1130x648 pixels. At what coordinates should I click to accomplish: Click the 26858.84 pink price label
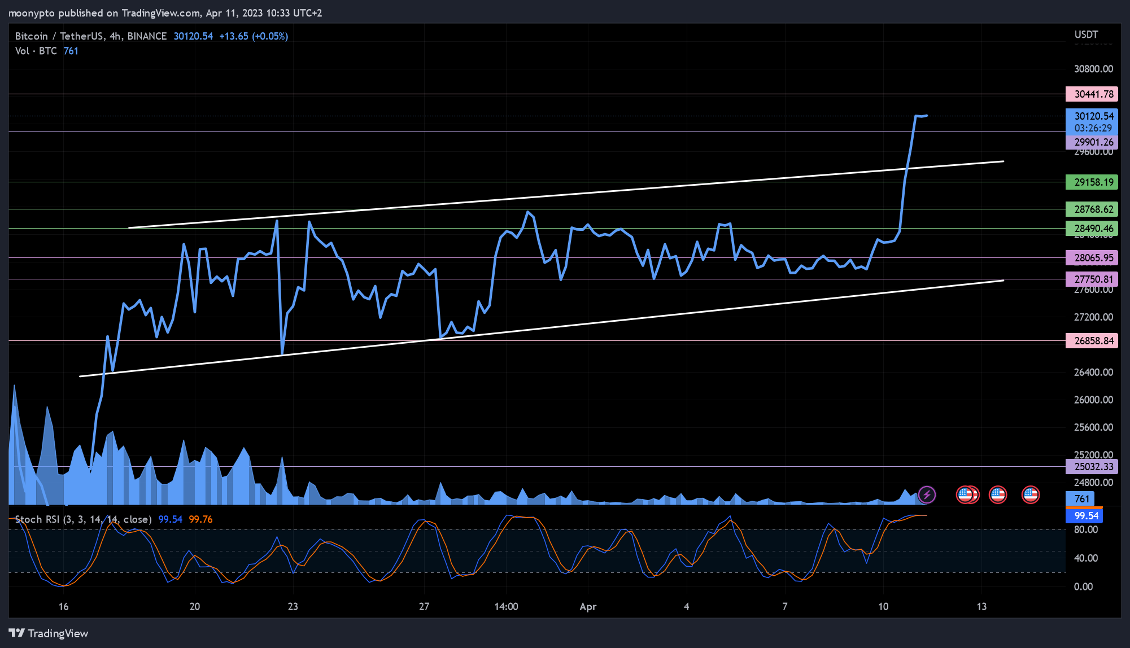[1092, 341]
